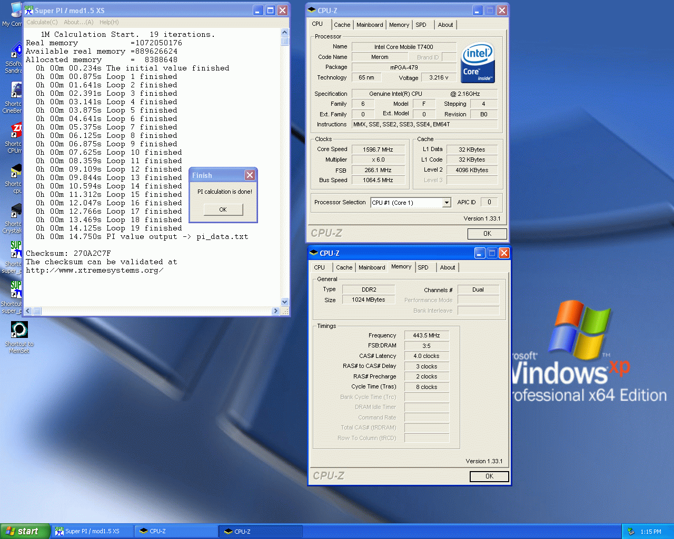This screenshot has width=674, height=539.
Task: Open the Start menu
Action: click(25, 532)
